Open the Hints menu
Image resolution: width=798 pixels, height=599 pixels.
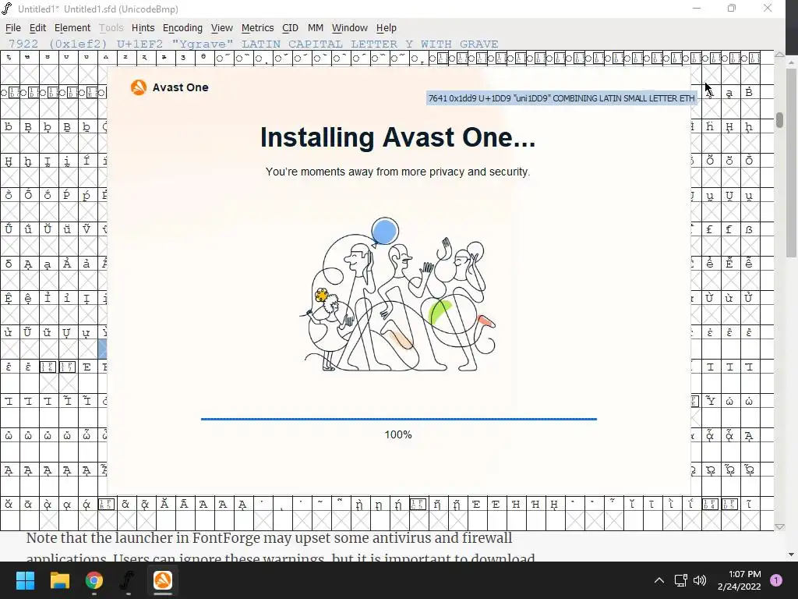pos(143,28)
